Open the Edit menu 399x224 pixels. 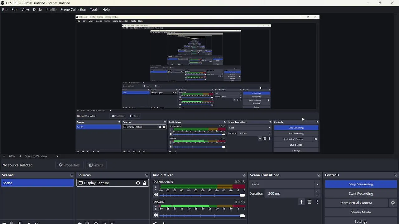tap(14, 10)
